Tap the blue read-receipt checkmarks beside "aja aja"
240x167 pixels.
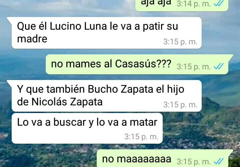tap(219, 3)
